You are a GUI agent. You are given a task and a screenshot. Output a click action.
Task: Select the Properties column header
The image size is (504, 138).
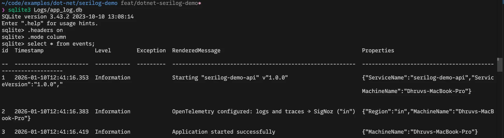tap(378, 51)
